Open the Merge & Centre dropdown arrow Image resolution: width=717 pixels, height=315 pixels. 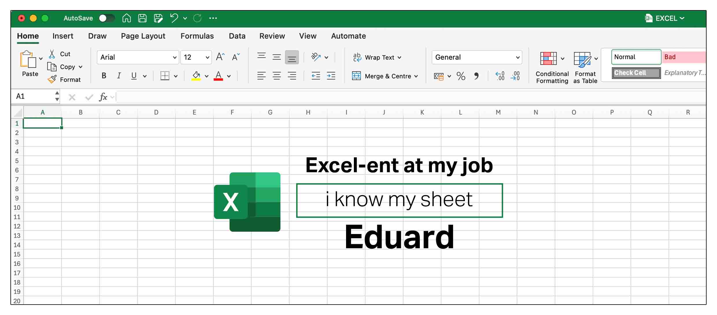coord(416,76)
